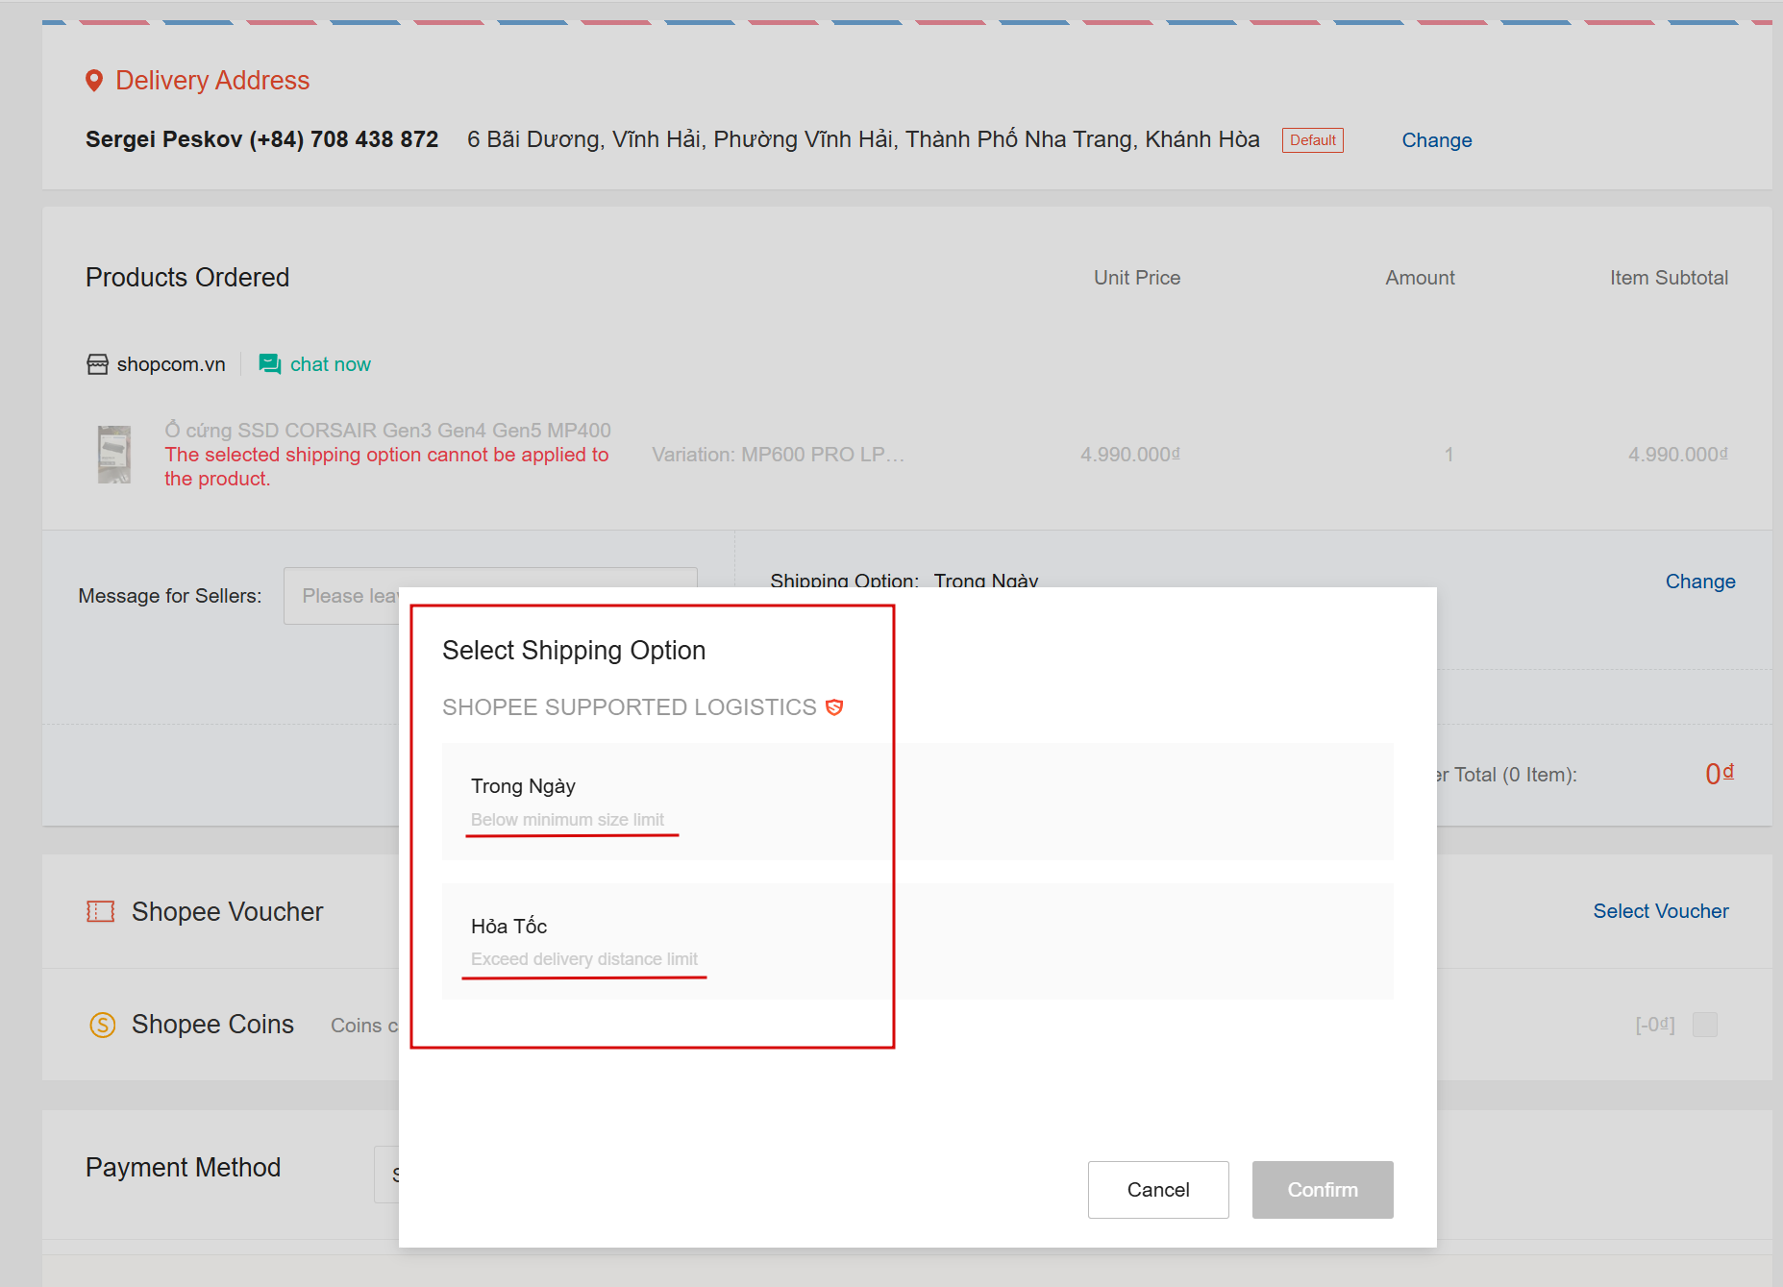Click the Delivery Address location pin icon
Screen dimensions: 1783x1287
tap(94, 81)
